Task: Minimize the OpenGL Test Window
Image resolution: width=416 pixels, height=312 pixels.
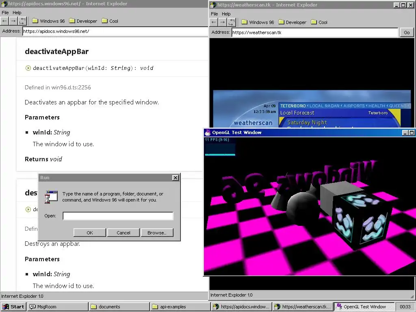Action: click(405, 133)
